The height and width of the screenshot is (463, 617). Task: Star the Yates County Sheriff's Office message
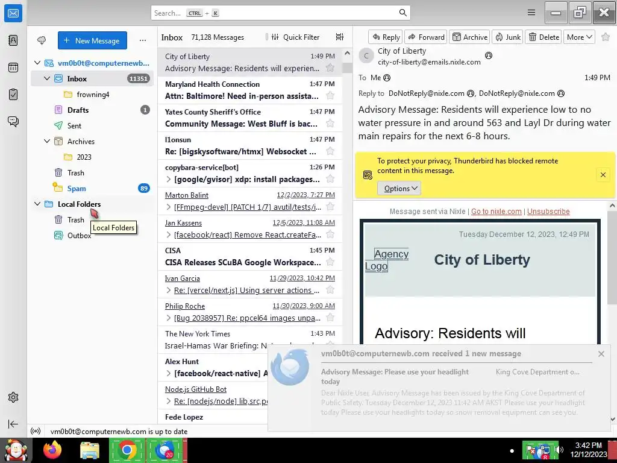330,124
